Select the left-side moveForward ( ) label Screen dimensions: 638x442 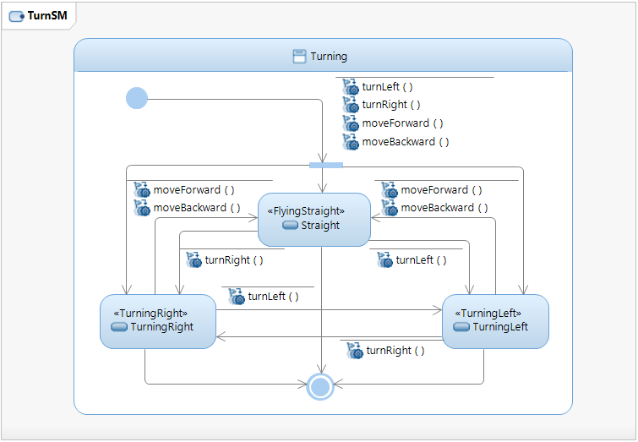click(194, 189)
